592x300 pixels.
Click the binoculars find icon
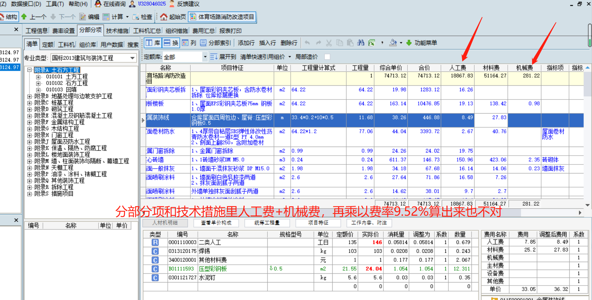[361, 43]
